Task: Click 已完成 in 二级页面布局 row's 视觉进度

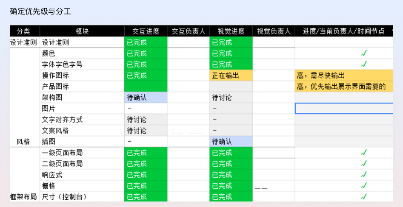Action: 231,163
